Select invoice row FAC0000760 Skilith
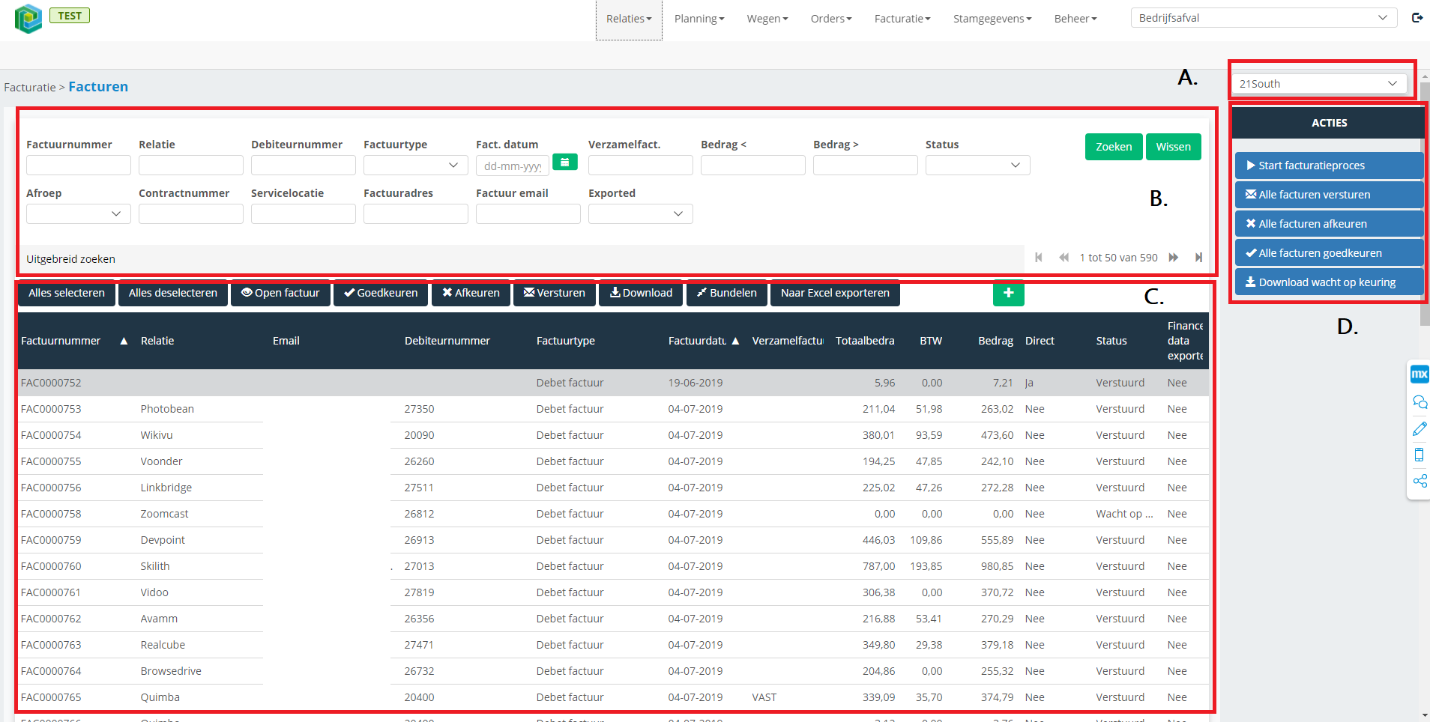Viewport: 1430px width, 722px height. click(x=612, y=566)
